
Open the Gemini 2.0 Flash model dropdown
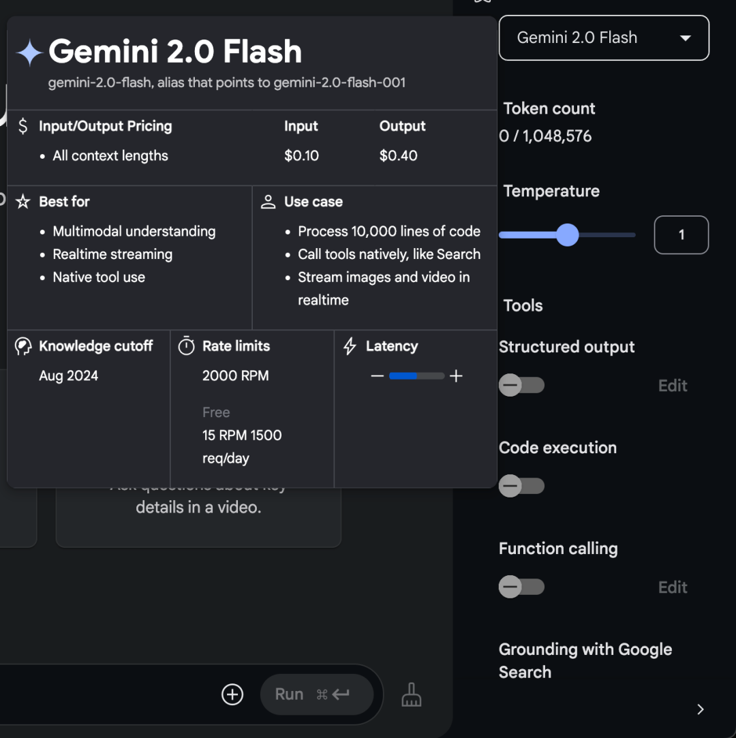tap(604, 37)
